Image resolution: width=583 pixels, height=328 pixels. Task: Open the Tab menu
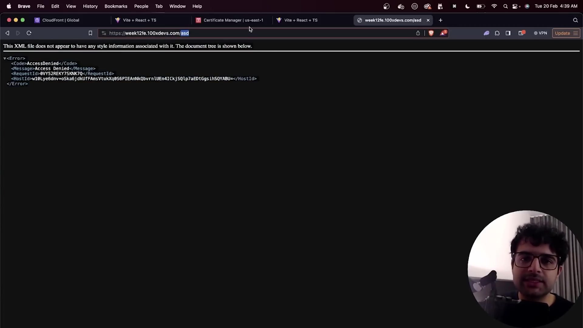click(x=159, y=6)
